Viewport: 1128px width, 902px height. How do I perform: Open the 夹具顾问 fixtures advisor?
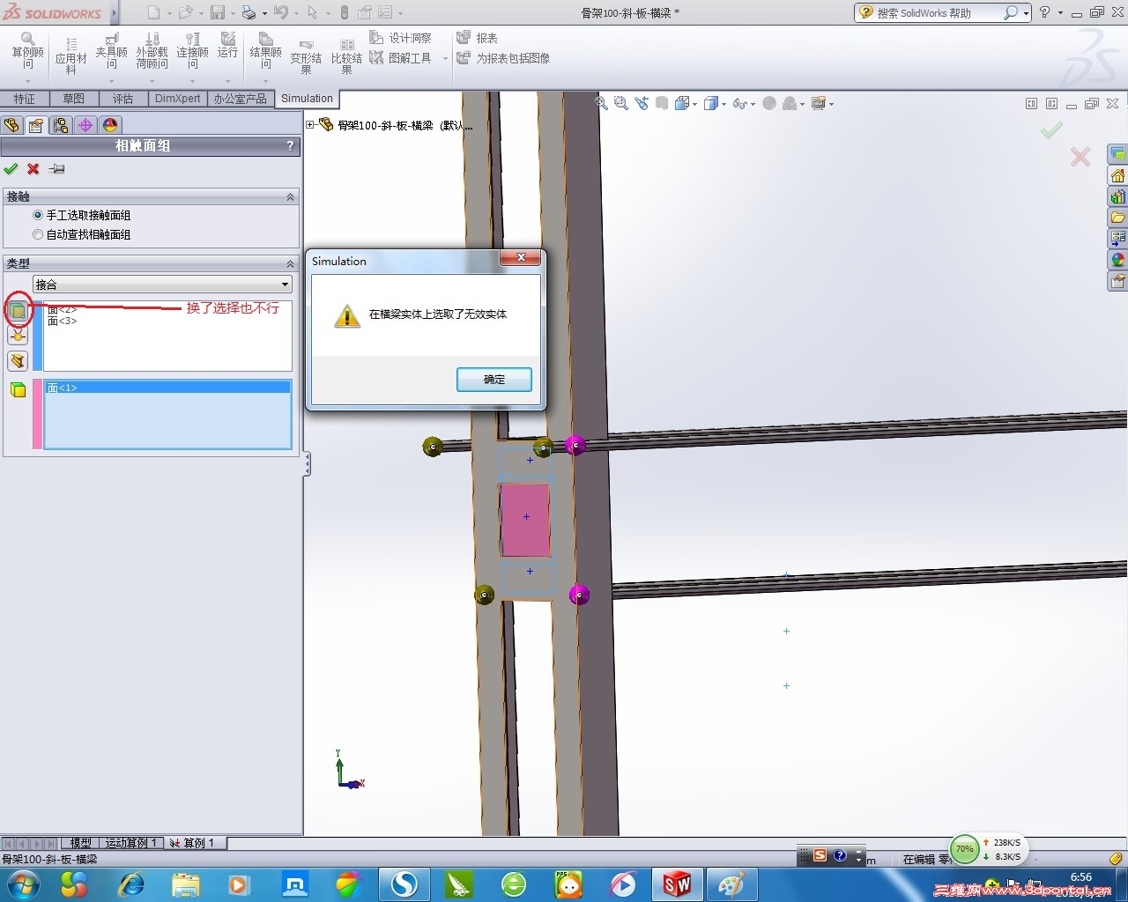[x=112, y=51]
